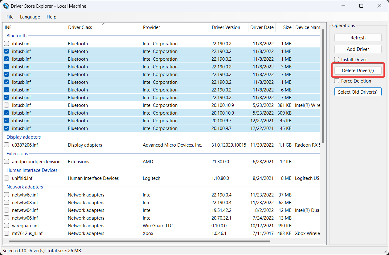Image resolution: width=389 pixels, height=255 pixels.
Task: Check the 381 KB ibtusb.inf driver
Action: click(6, 105)
